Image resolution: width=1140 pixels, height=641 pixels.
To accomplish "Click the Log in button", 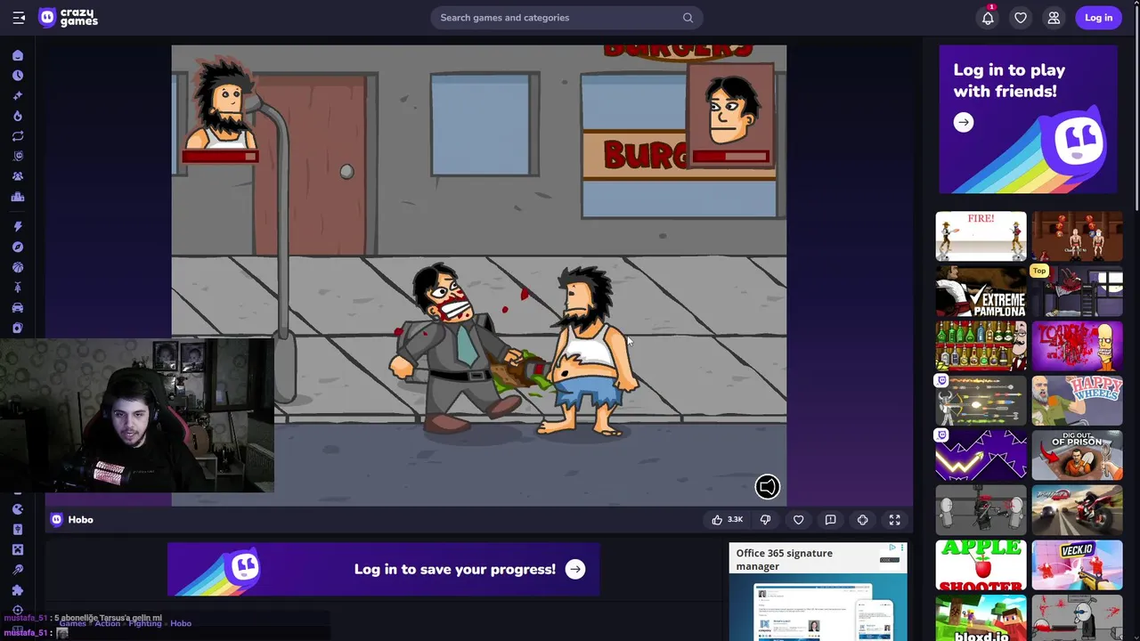I will coord(1098,18).
